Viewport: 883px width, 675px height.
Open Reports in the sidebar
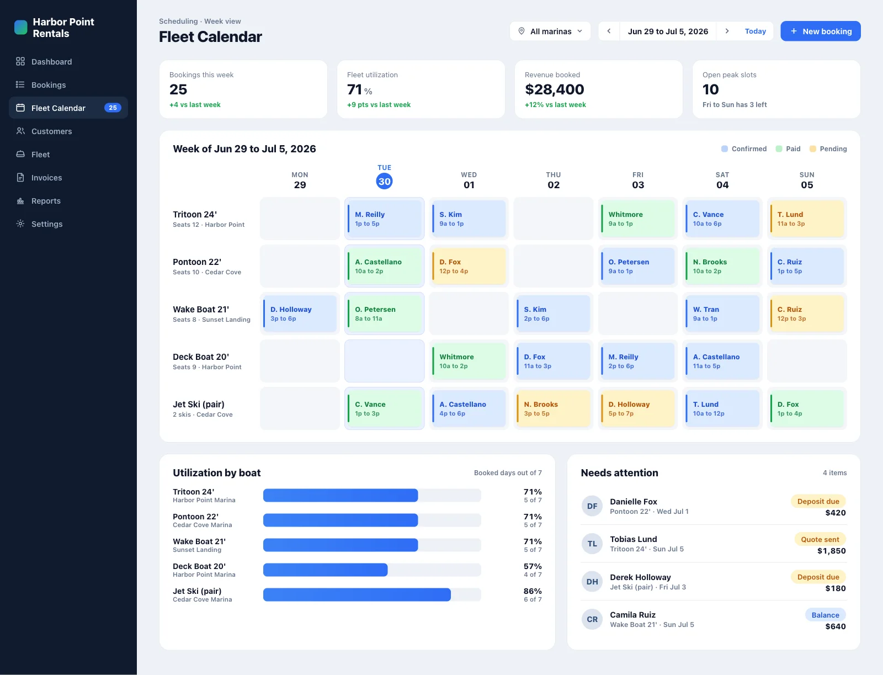(x=68, y=200)
